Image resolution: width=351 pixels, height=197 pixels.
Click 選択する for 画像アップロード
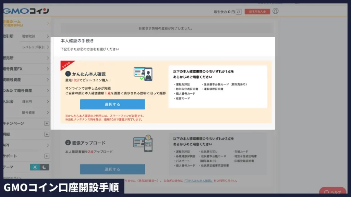pyautogui.click(x=112, y=169)
